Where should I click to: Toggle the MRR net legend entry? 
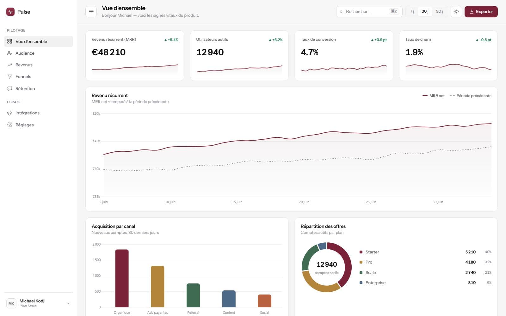click(x=434, y=96)
